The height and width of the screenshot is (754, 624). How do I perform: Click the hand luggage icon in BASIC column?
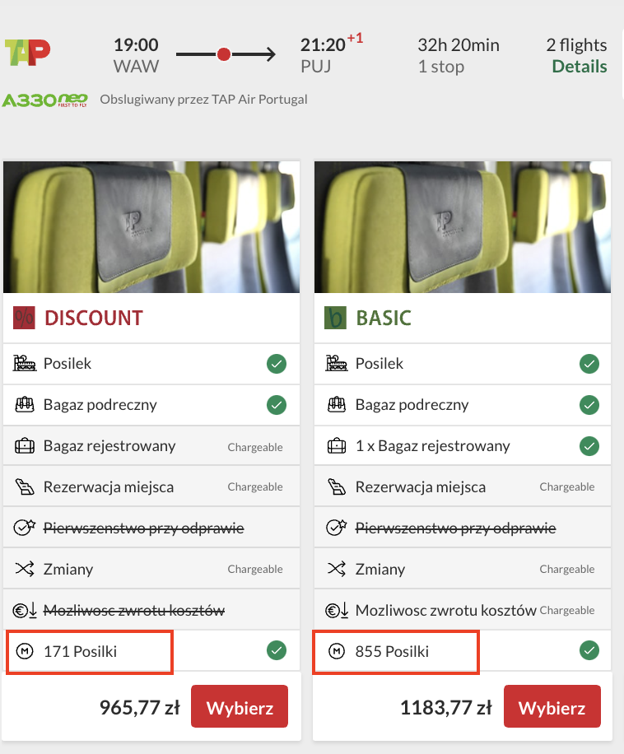pos(337,404)
